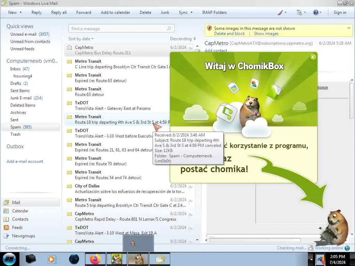Click the Newsgroups shortcut icon
The height and width of the screenshot is (266, 355).
tap(6, 236)
